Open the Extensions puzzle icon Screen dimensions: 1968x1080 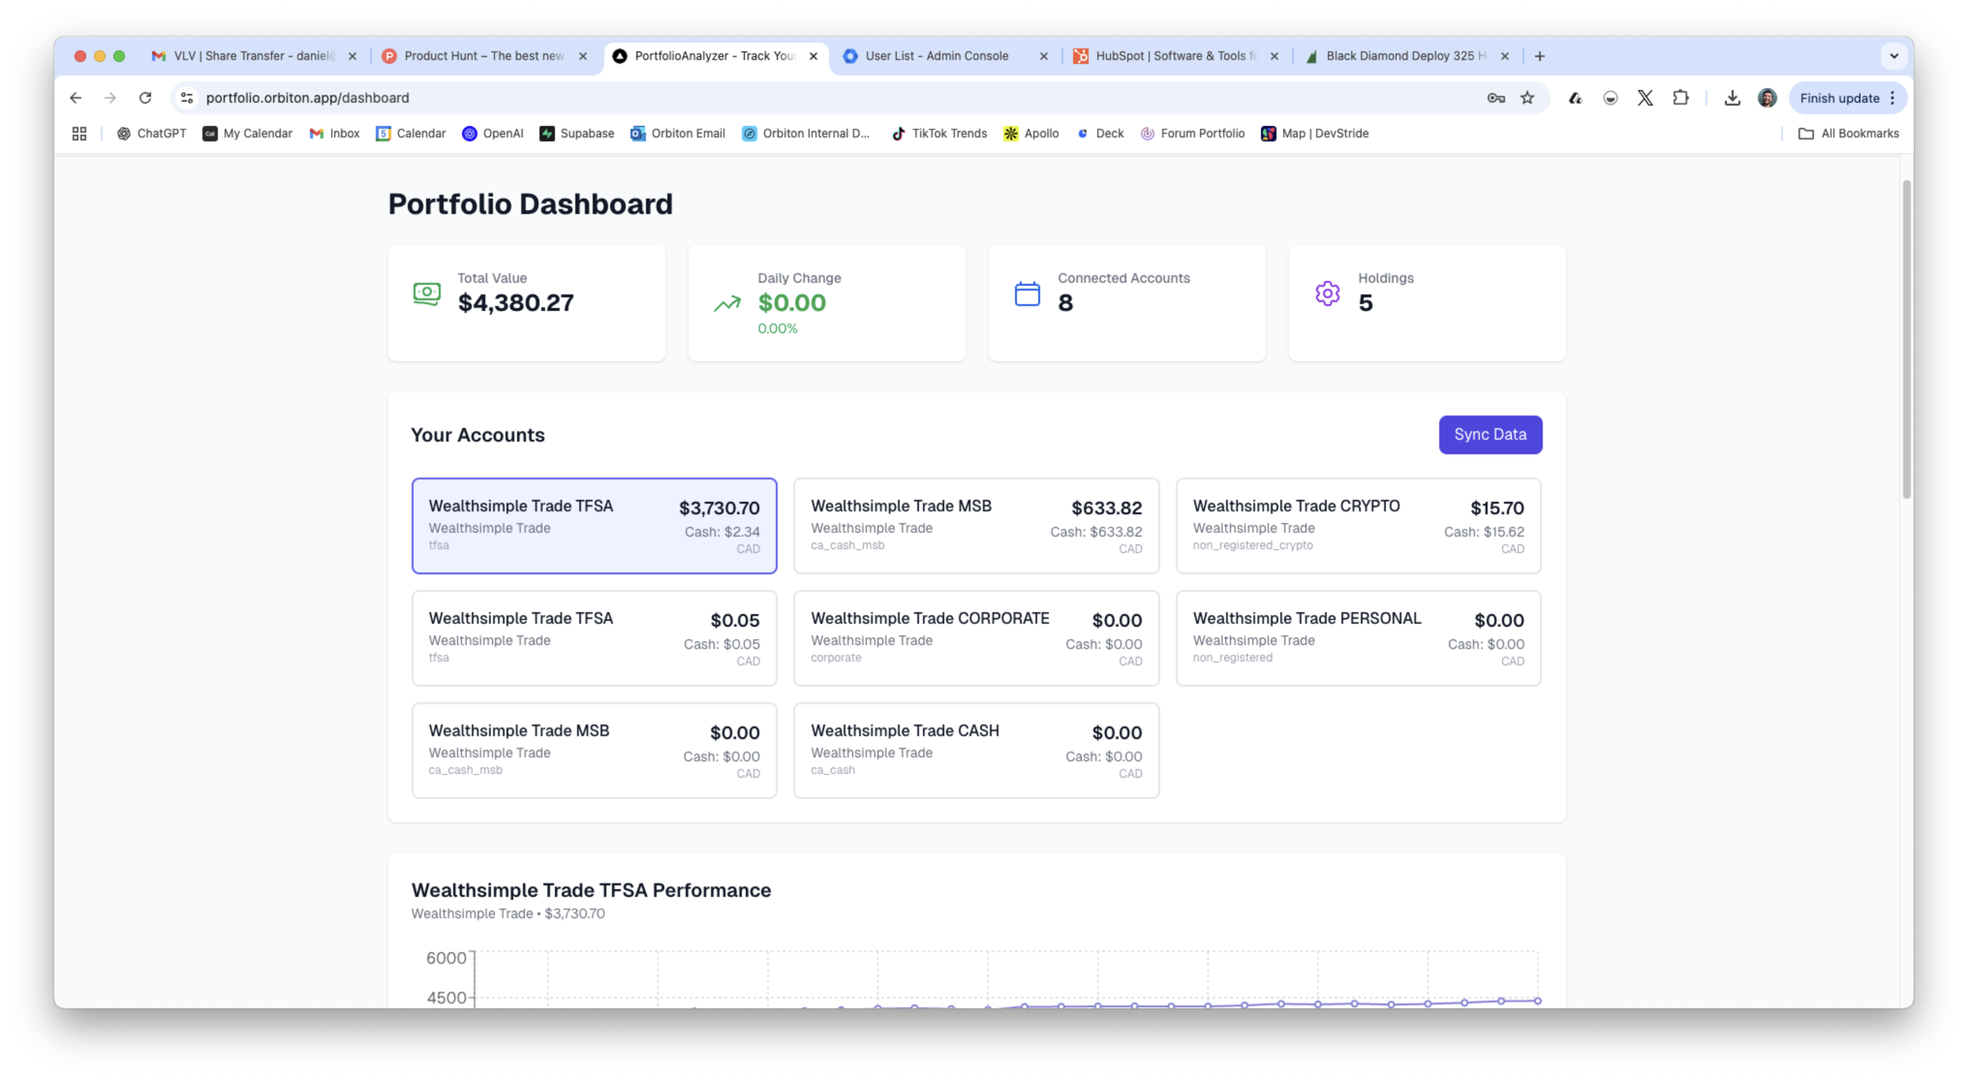pyautogui.click(x=1680, y=98)
